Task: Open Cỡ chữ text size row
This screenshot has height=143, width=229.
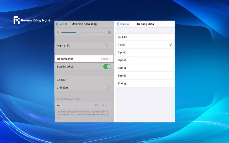Action: point(84,80)
